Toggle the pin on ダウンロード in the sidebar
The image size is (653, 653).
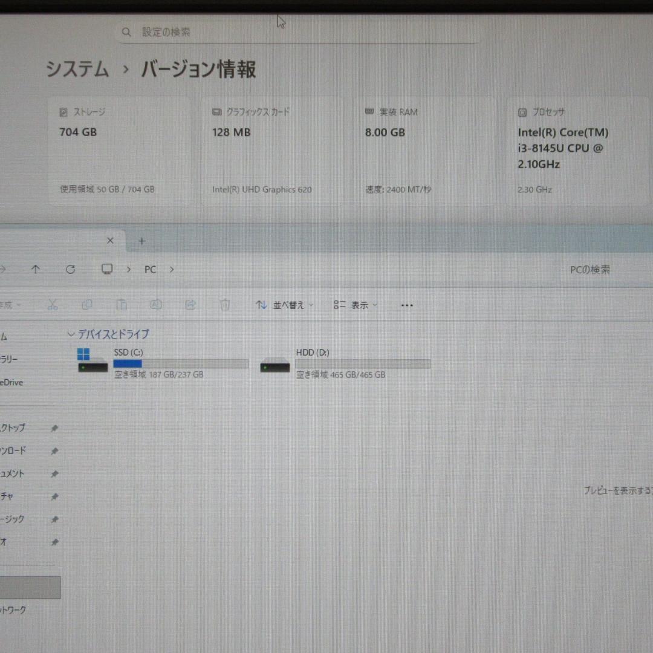(x=54, y=450)
